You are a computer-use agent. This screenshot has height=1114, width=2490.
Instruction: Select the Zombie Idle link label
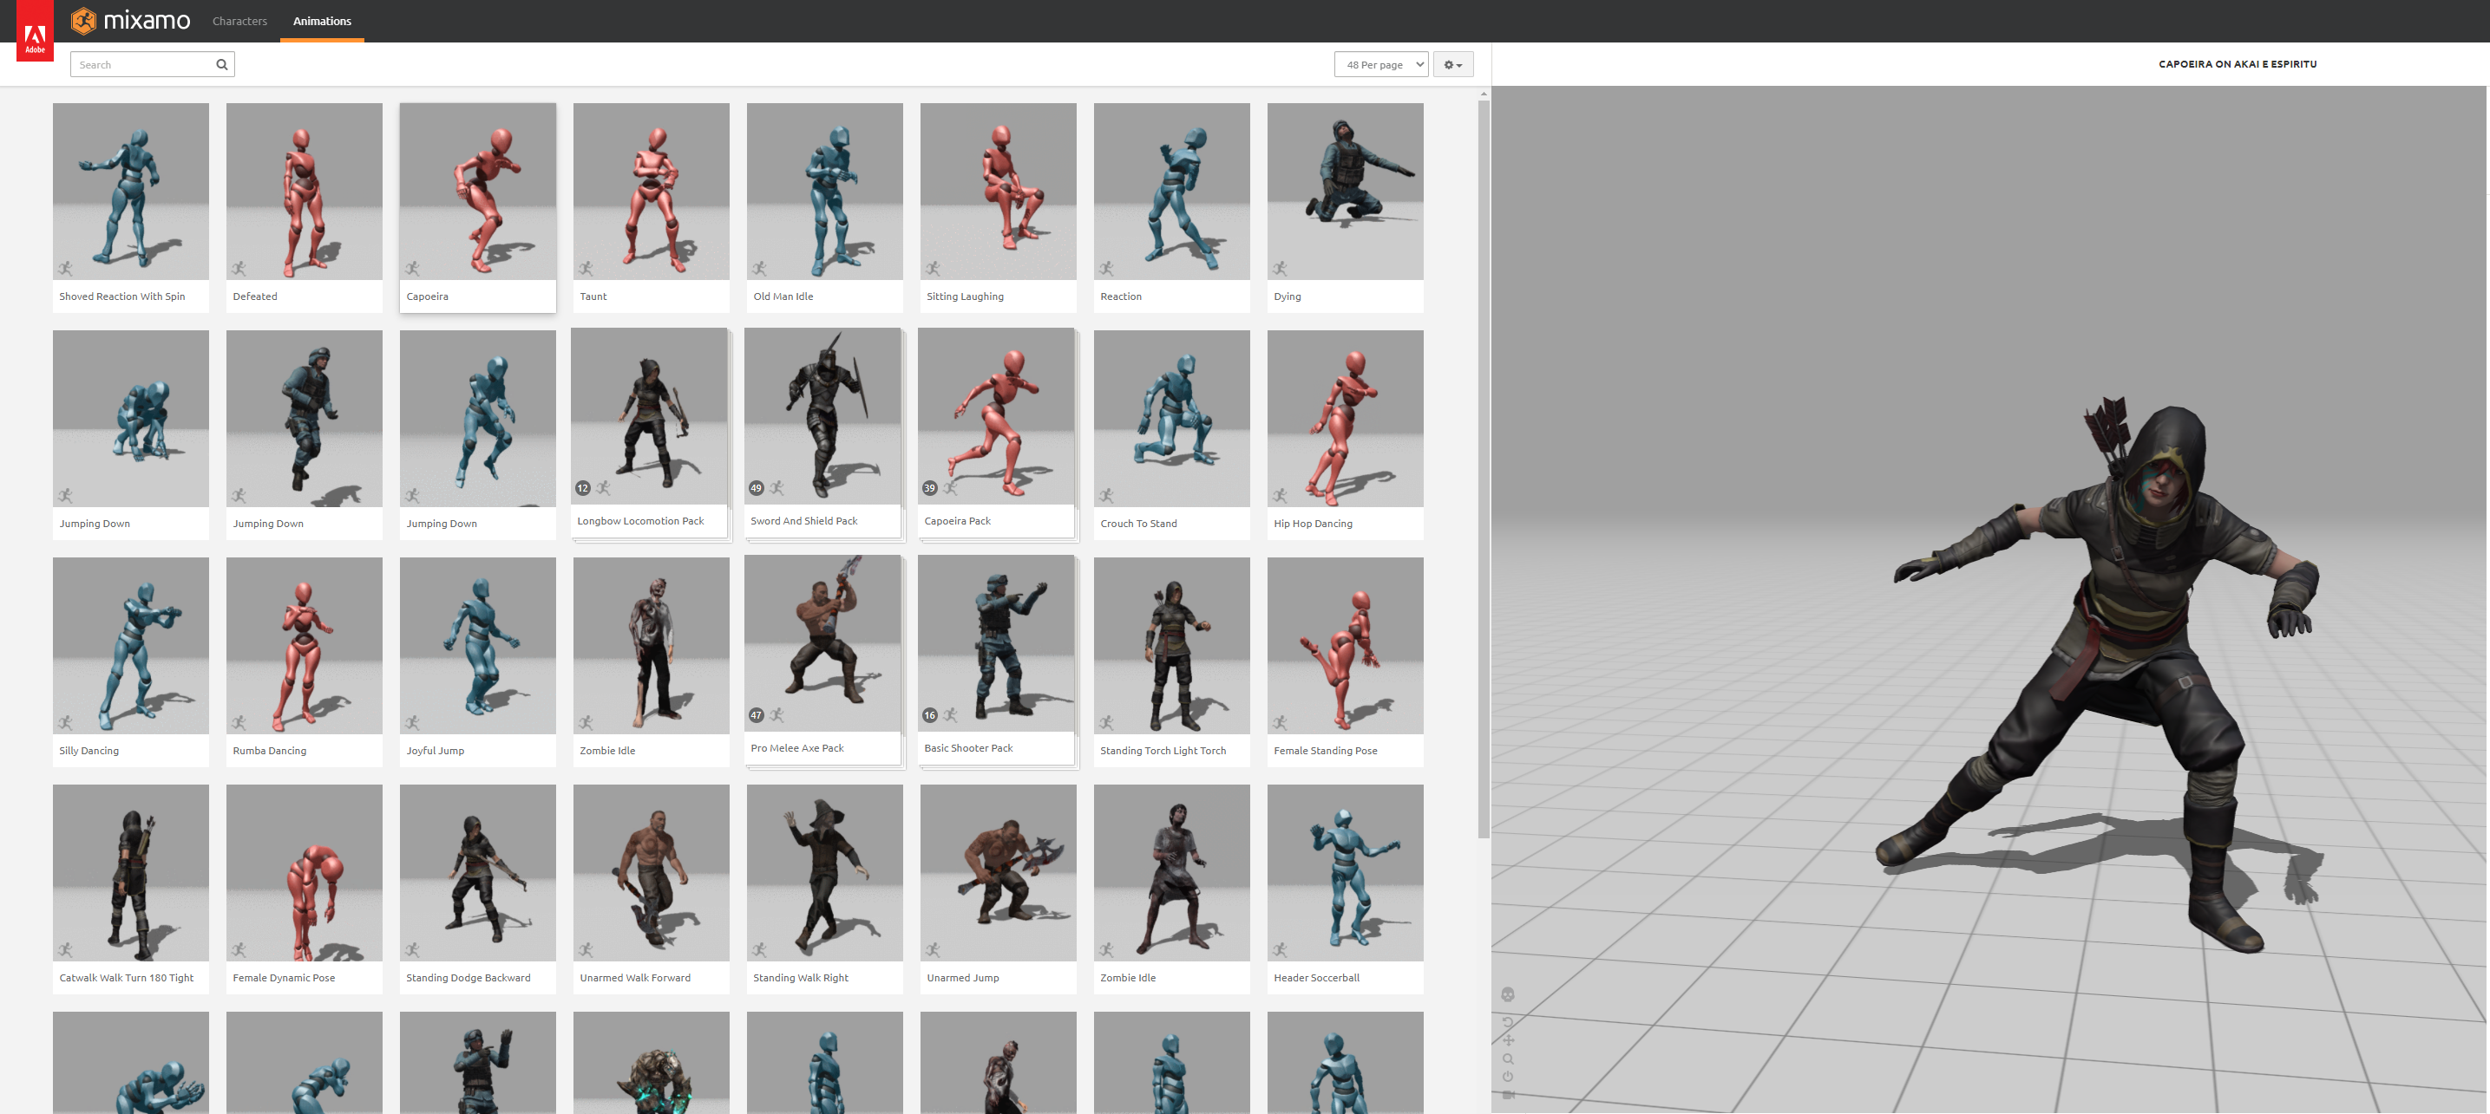pyautogui.click(x=607, y=751)
